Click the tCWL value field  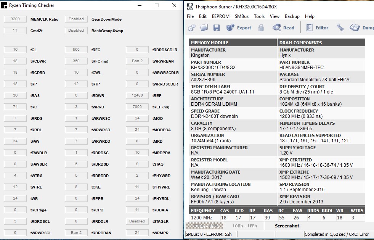tap(76, 72)
